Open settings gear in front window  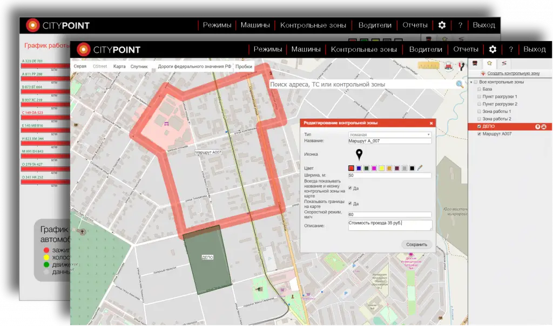pyautogui.click(x=493, y=49)
